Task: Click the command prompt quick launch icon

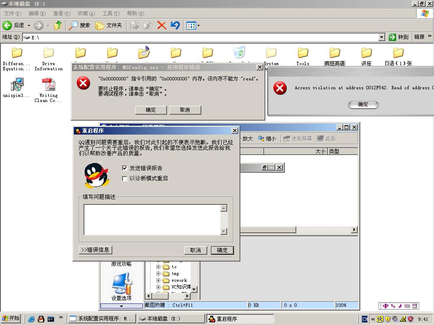Action: tap(51, 319)
